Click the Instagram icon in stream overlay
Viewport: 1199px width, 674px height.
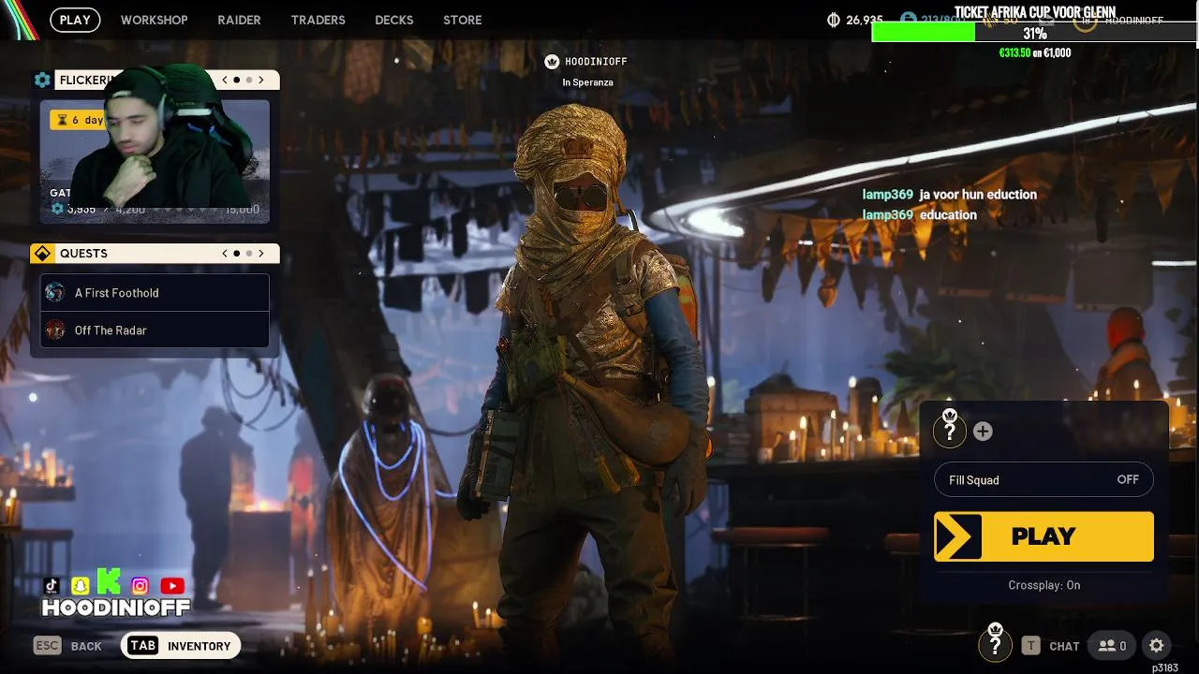[x=140, y=586]
